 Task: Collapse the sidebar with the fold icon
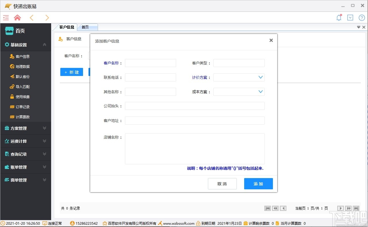coord(6,18)
